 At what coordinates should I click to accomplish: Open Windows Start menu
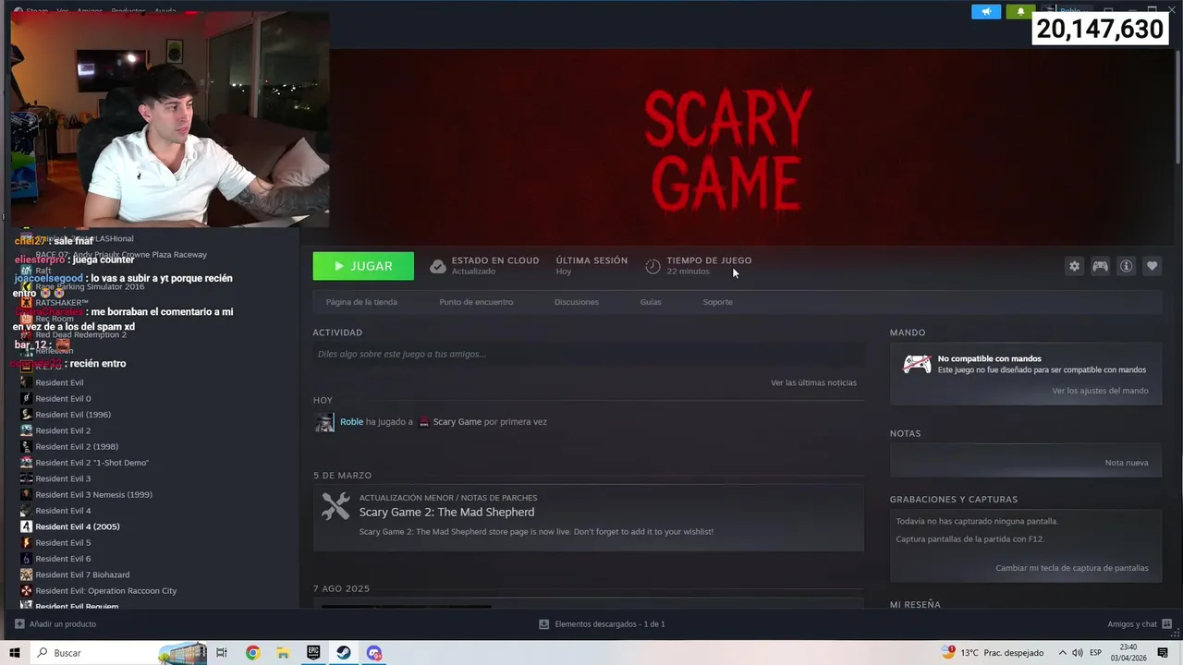click(15, 653)
